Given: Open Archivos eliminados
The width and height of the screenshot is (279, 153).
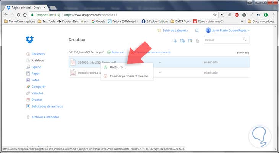Looking at the screenshot, I should 45,117.
